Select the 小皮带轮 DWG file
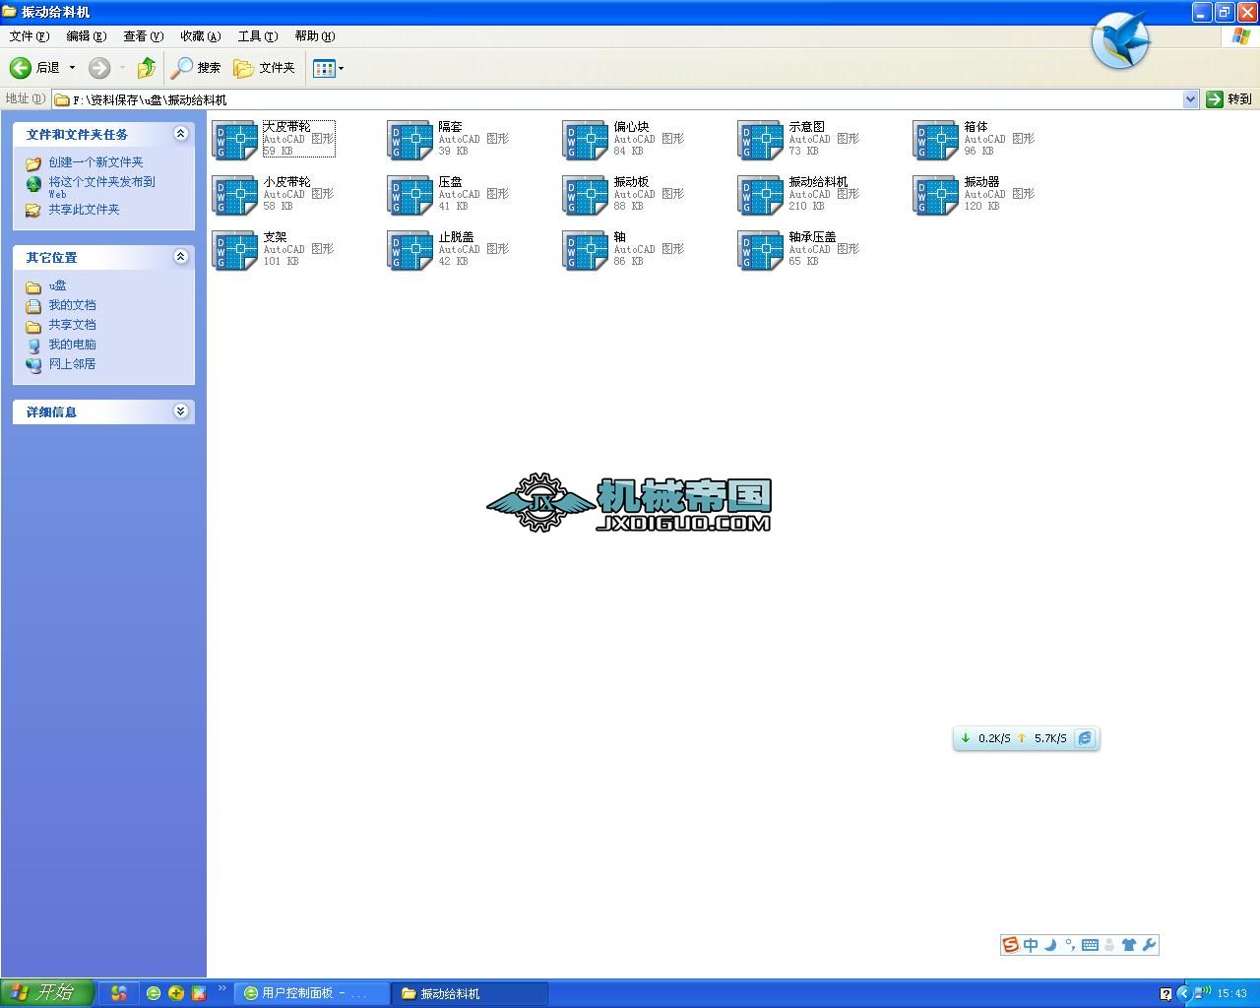The height and width of the screenshot is (1008, 1260). [274, 194]
